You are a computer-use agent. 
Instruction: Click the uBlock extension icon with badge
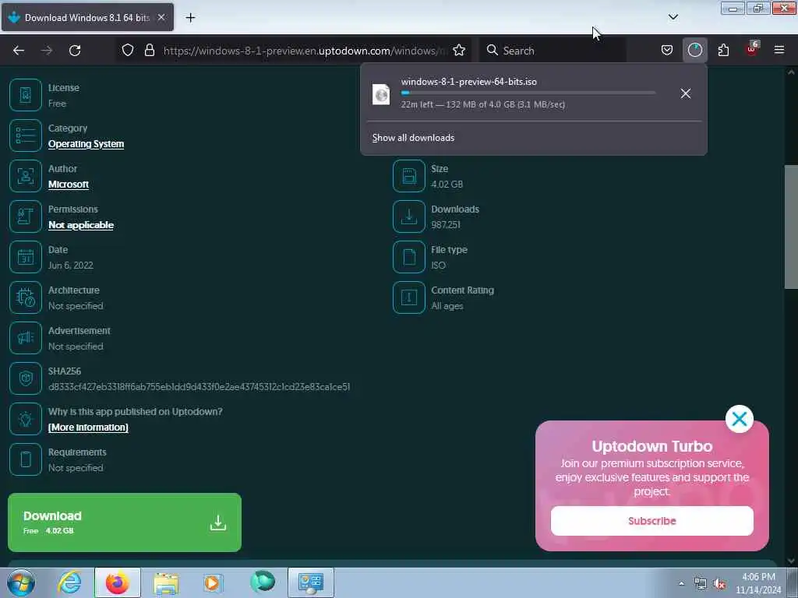(x=752, y=49)
